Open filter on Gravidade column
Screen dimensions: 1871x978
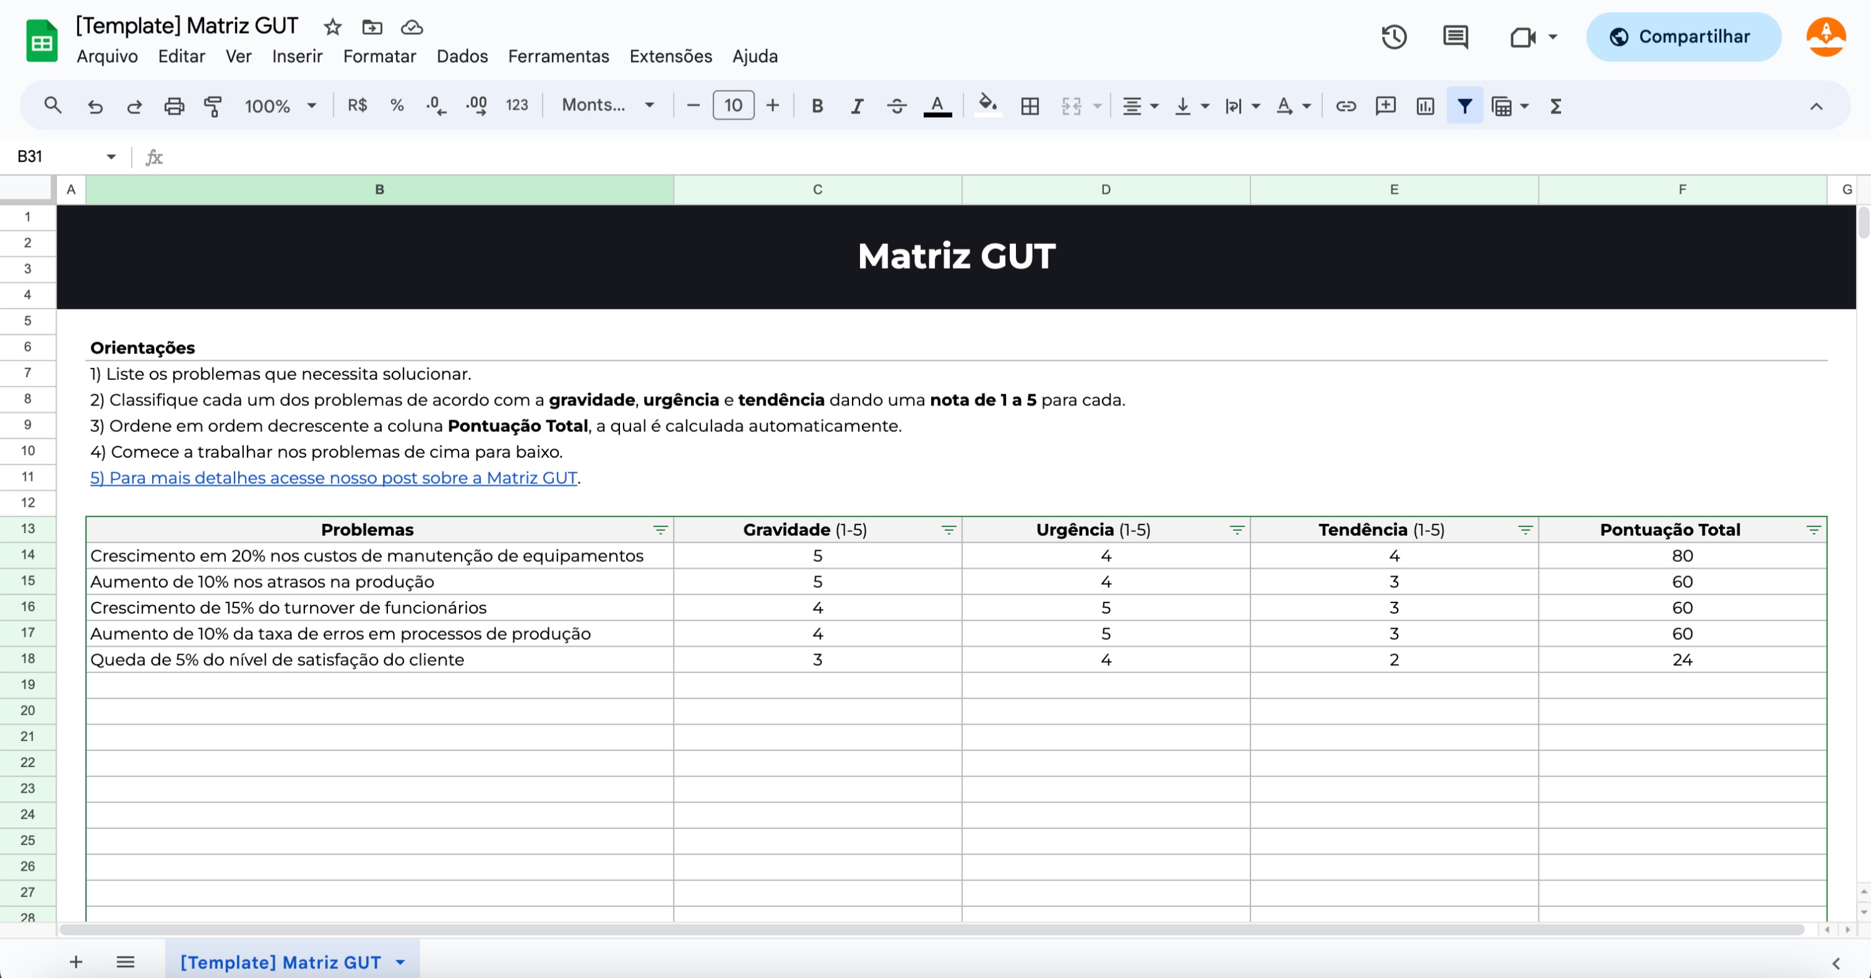(x=948, y=530)
